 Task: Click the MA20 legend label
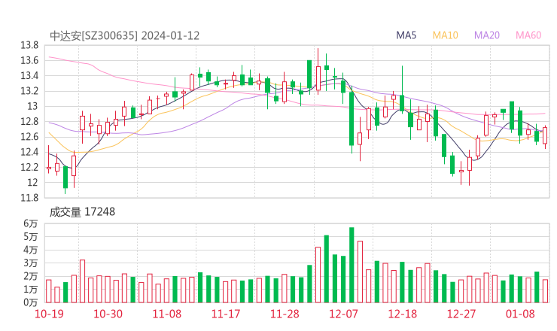[x=487, y=35]
